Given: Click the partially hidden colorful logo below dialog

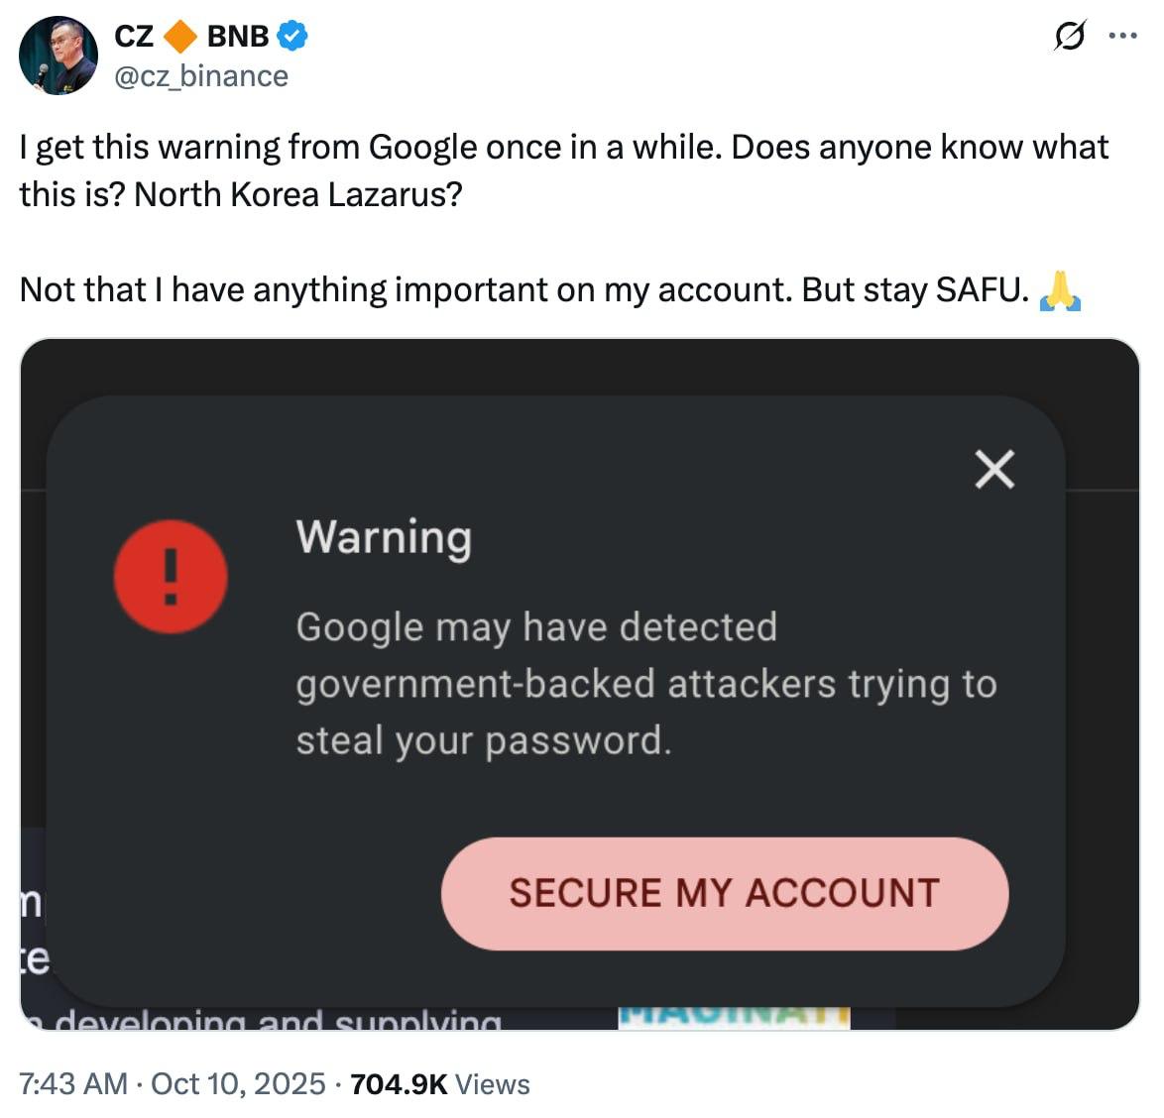Looking at the screenshot, I should pos(734,1017).
